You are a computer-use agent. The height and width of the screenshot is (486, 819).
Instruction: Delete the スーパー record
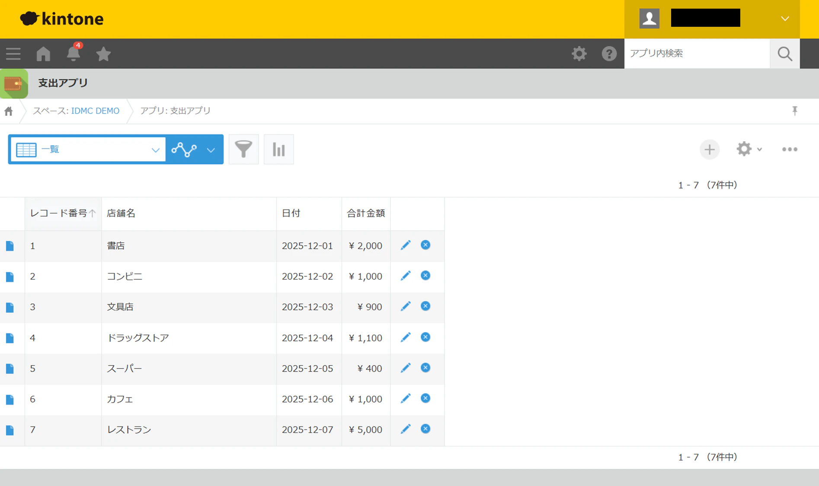pyautogui.click(x=425, y=368)
